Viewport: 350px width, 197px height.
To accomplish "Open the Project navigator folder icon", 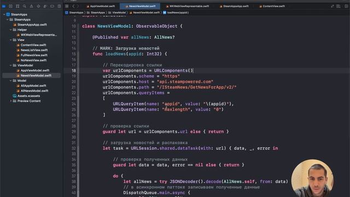I will pyautogui.click(x=4, y=6).
